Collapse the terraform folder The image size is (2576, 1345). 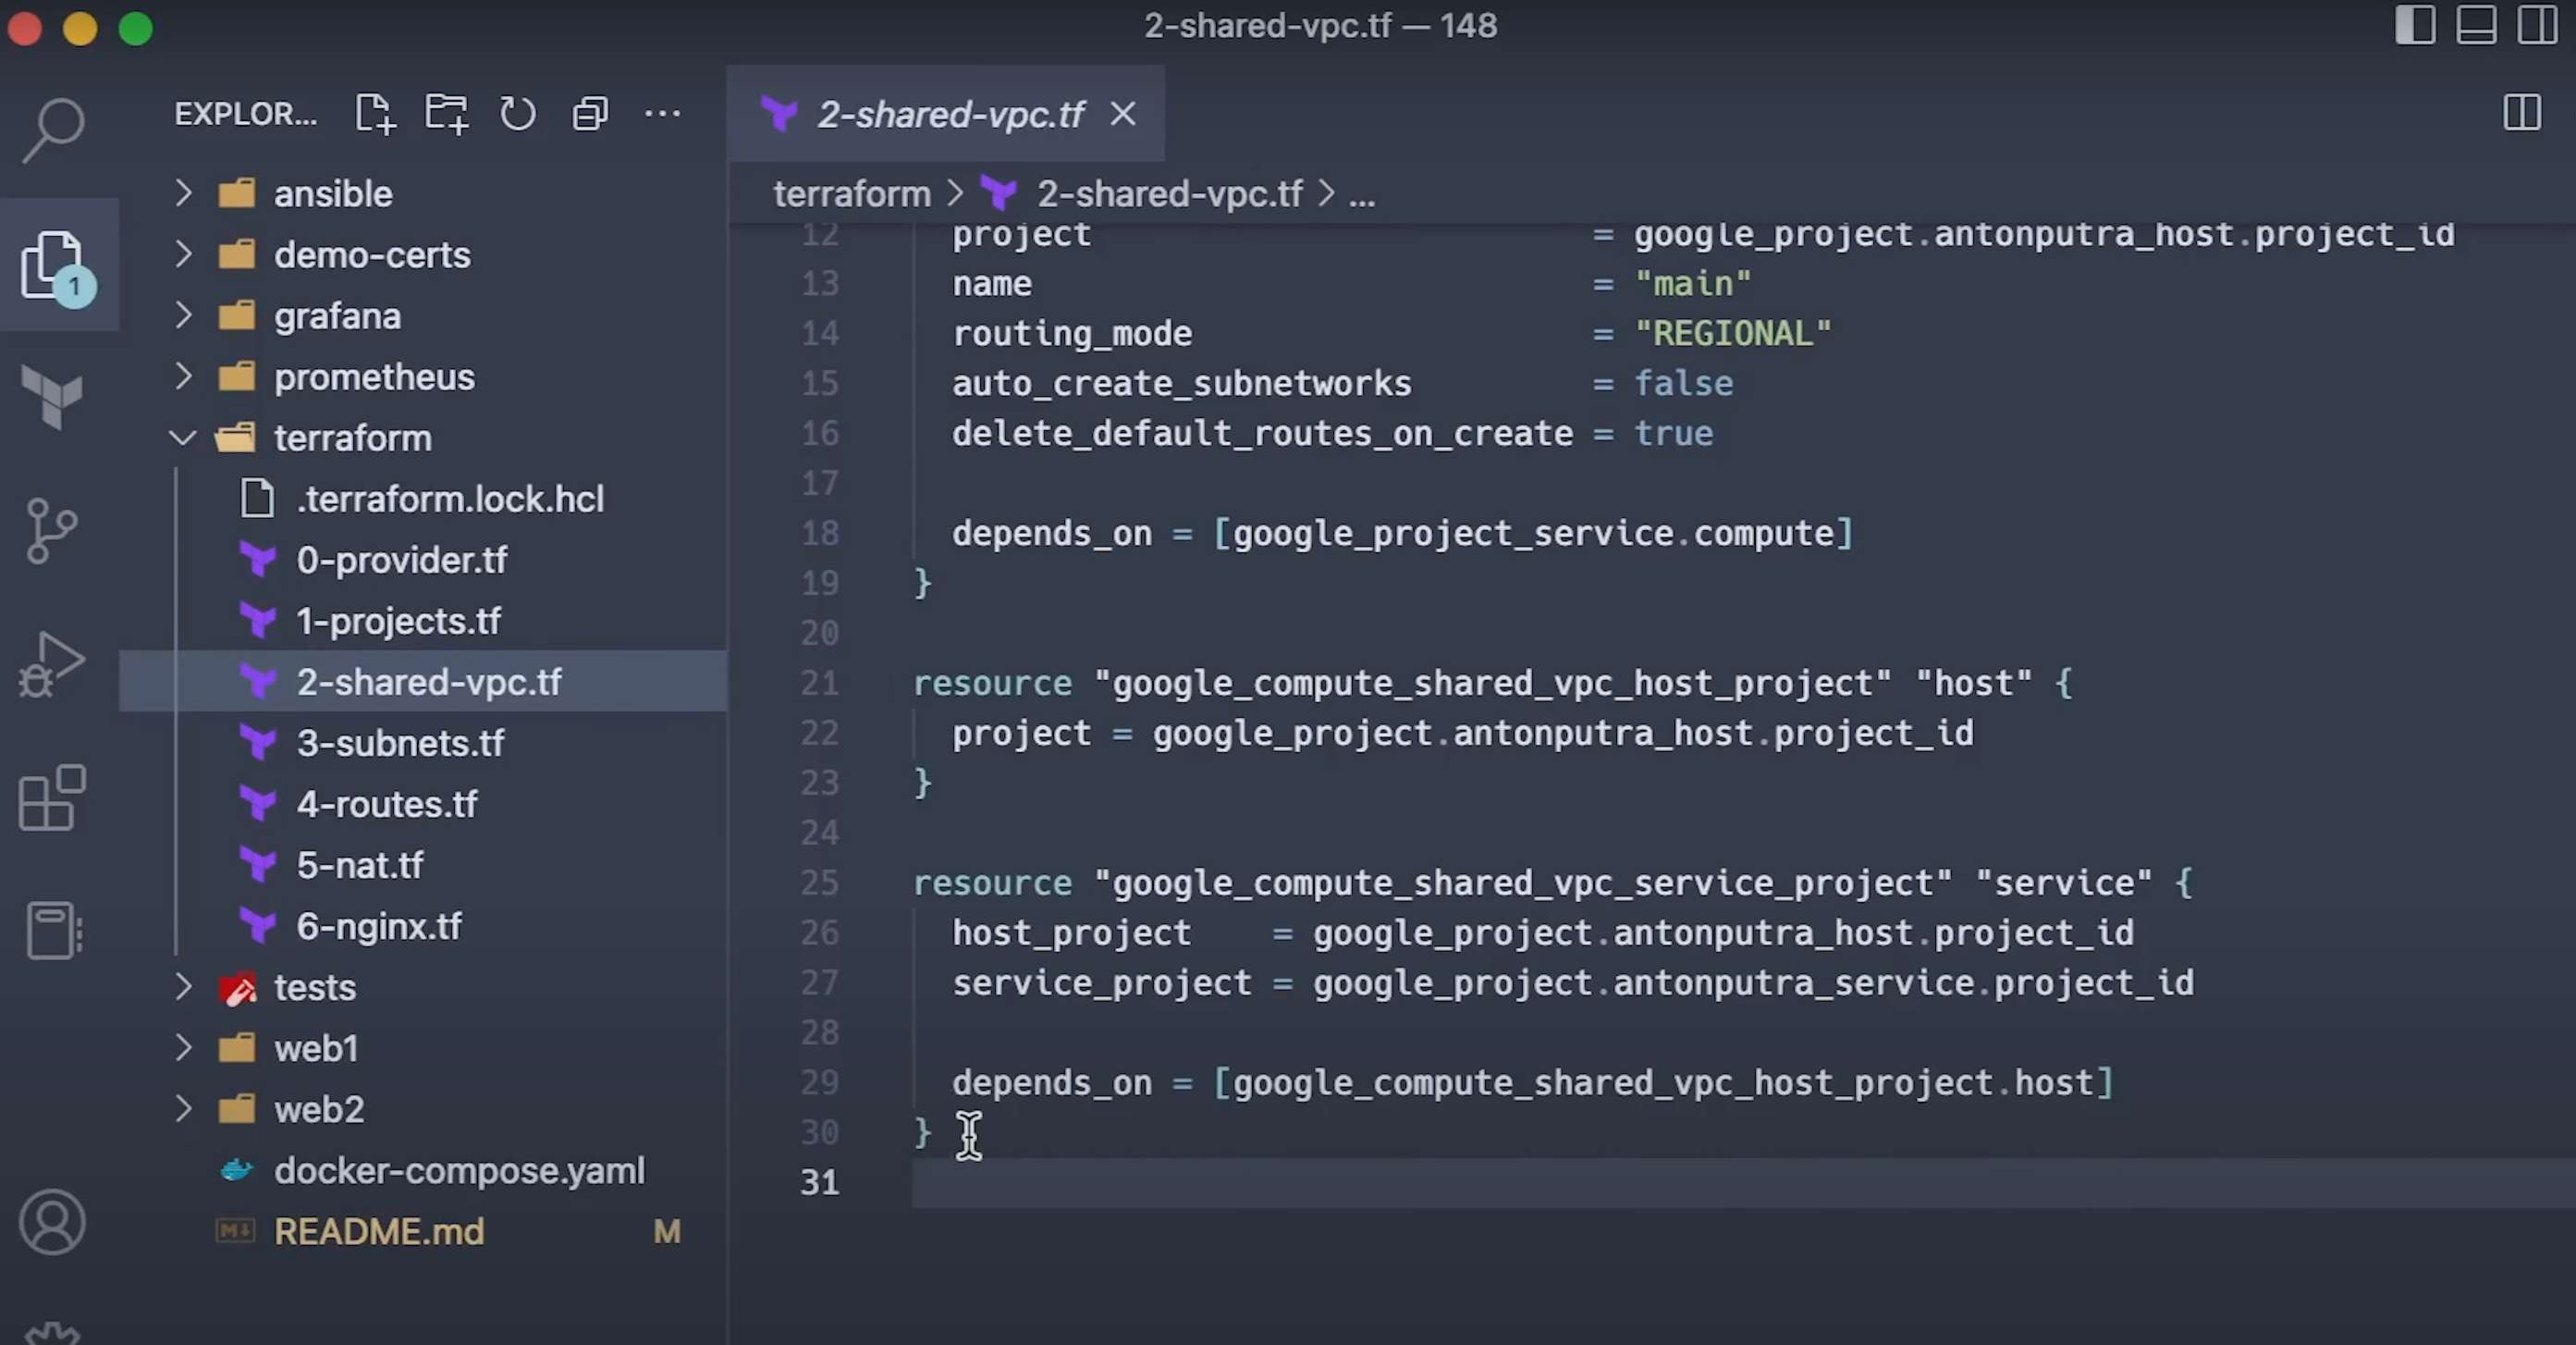tap(352, 438)
